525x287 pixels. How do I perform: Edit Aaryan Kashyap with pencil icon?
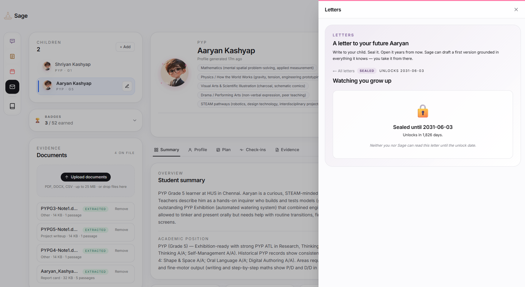tap(127, 86)
